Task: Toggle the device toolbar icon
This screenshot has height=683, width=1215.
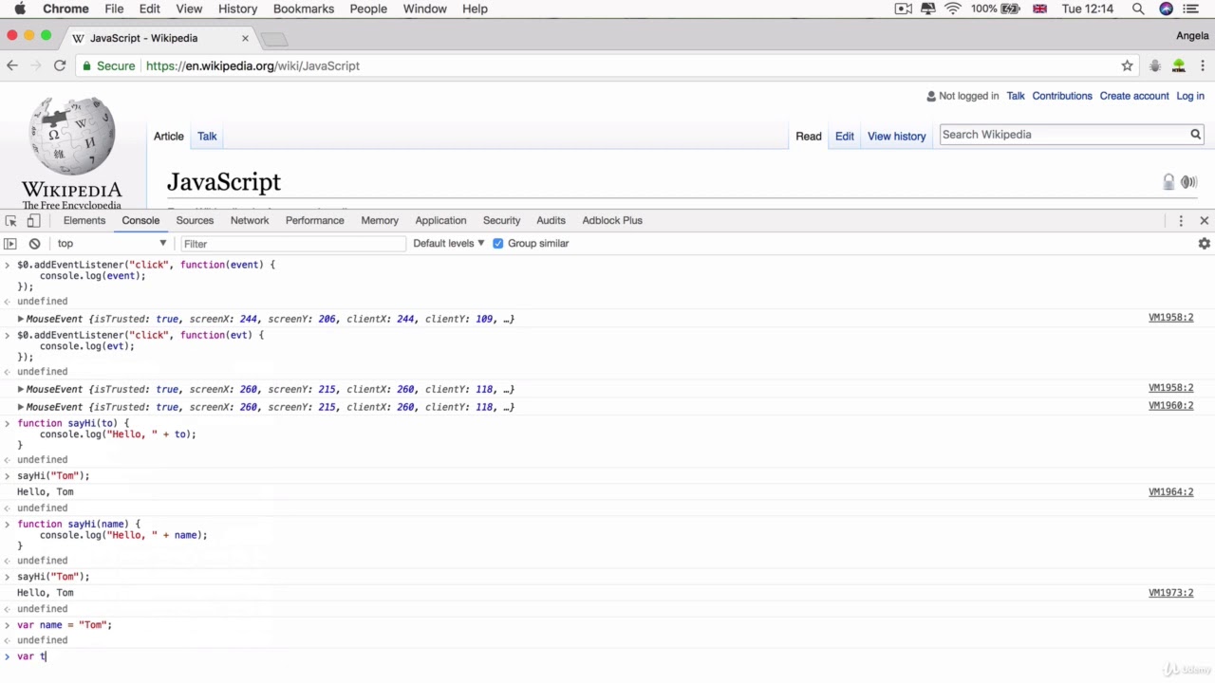Action: click(33, 220)
